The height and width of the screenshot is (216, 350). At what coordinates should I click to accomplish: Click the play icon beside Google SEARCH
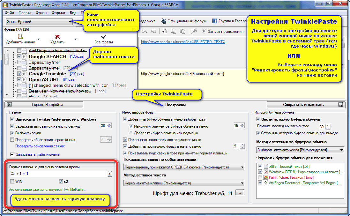tap(24, 56)
